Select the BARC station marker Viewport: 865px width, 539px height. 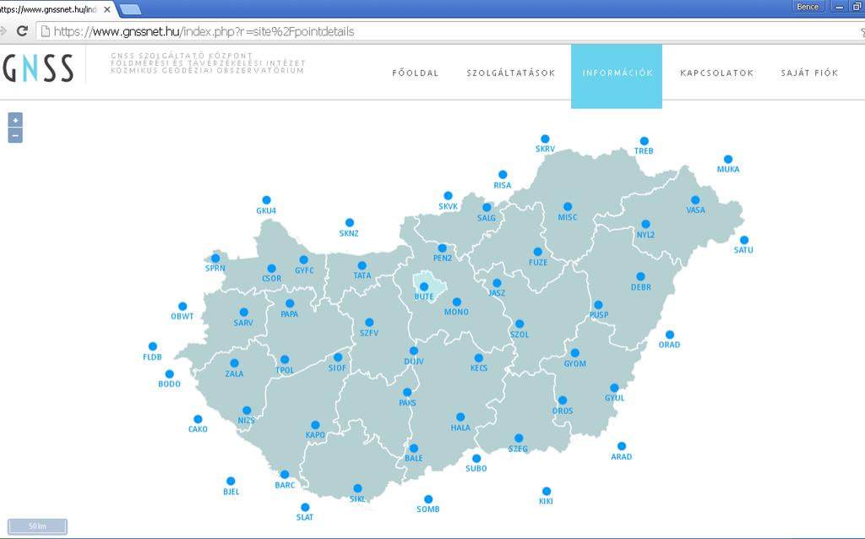tap(285, 475)
